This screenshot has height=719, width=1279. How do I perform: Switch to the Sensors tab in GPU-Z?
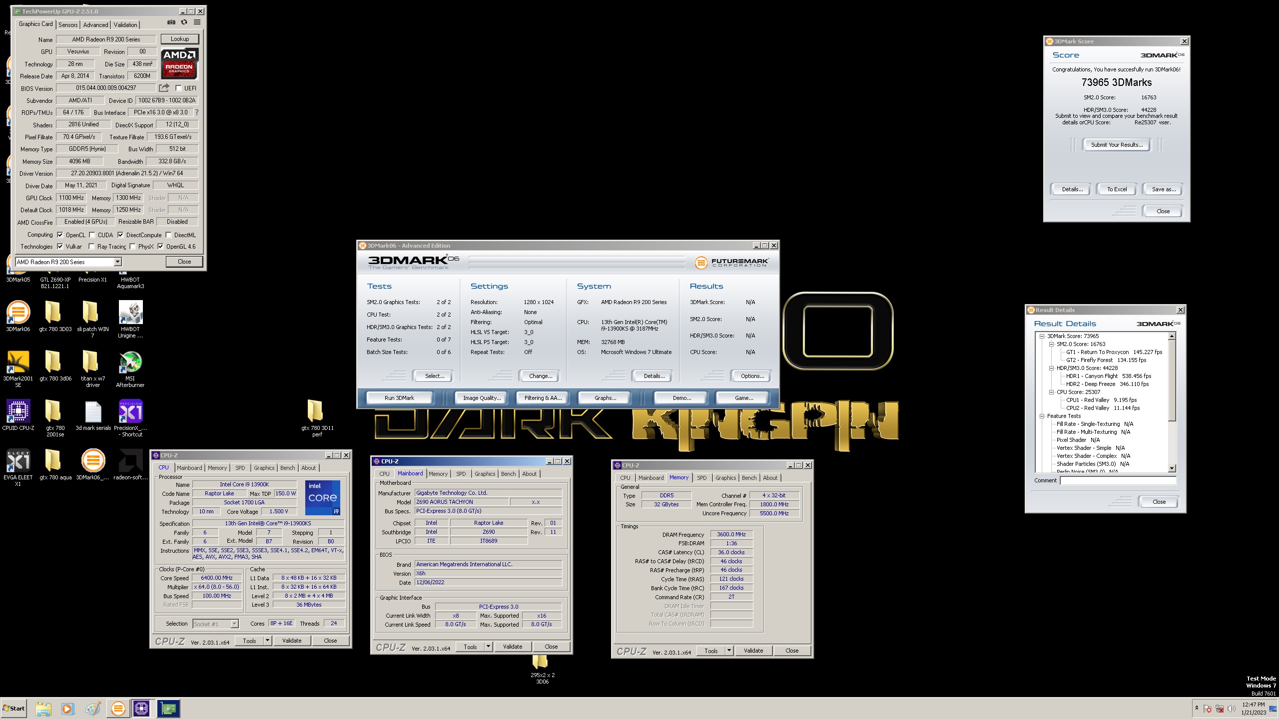[x=68, y=24]
